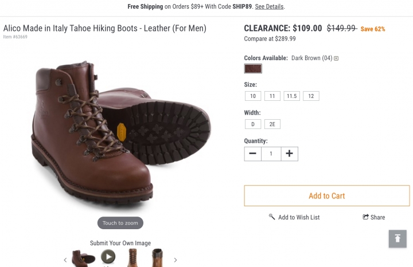The image size is (413, 267).
Task: Play the product video thumbnail
Action: [x=108, y=257]
